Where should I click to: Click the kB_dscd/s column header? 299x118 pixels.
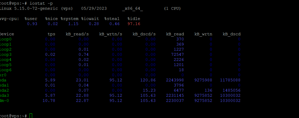144,34
